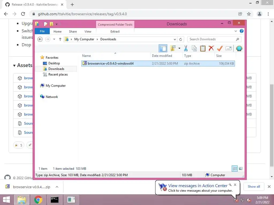Screen dimensions: 274x205
Task: Paste using the clipboard toolbar icon
Action: click(203, 48)
